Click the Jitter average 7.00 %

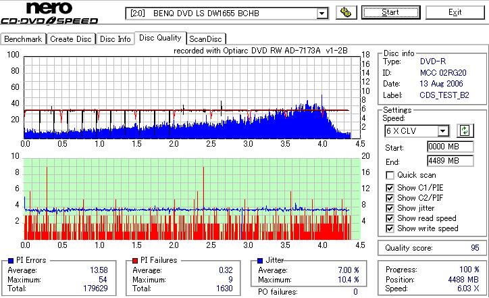pyautogui.click(x=349, y=270)
